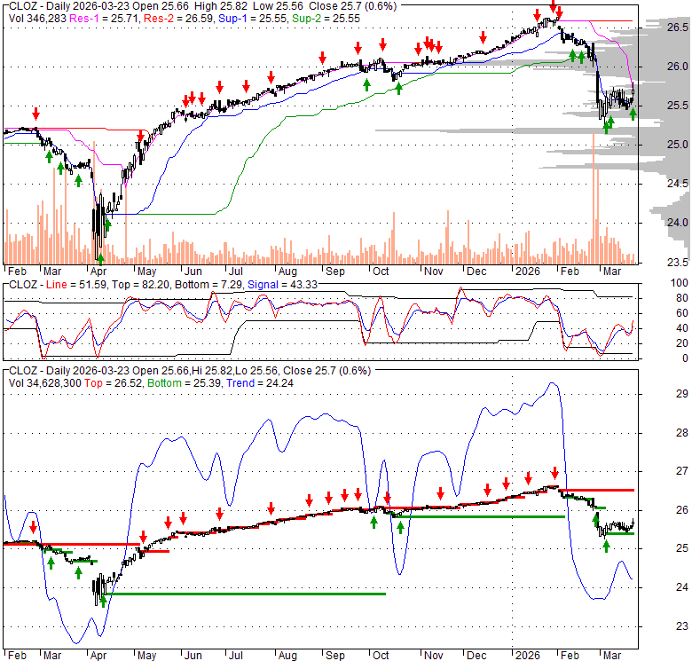The image size is (692, 661).
Task: Click the 'Aug' month label under bottom chart
Action: [x=287, y=656]
